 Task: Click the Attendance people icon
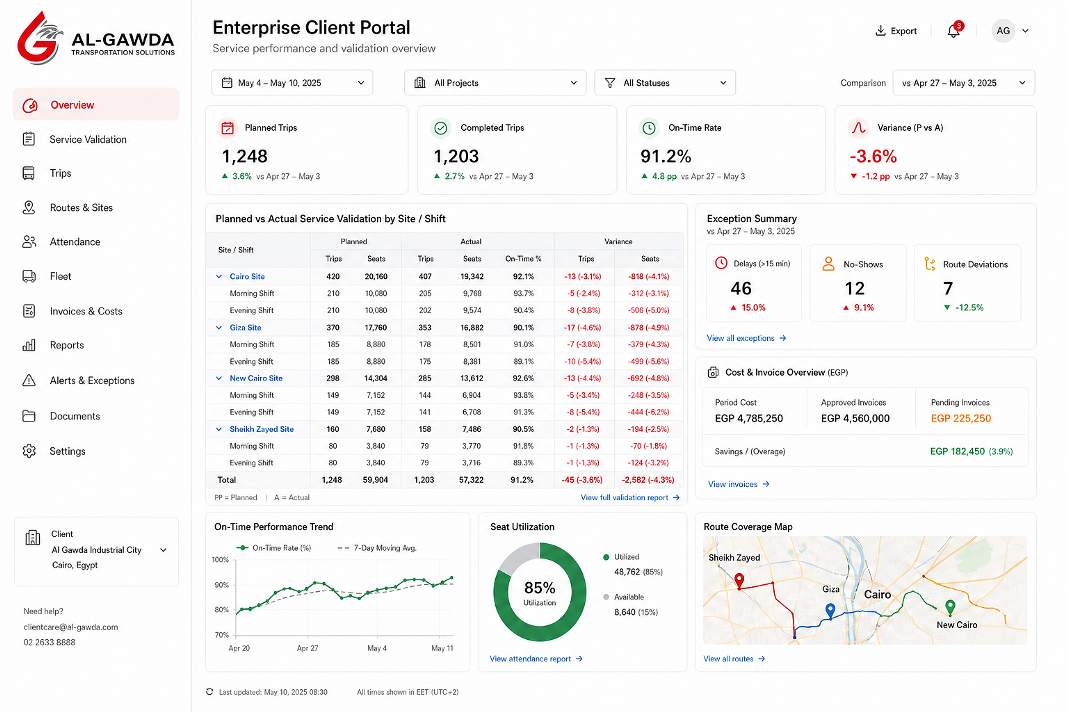(x=29, y=242)
